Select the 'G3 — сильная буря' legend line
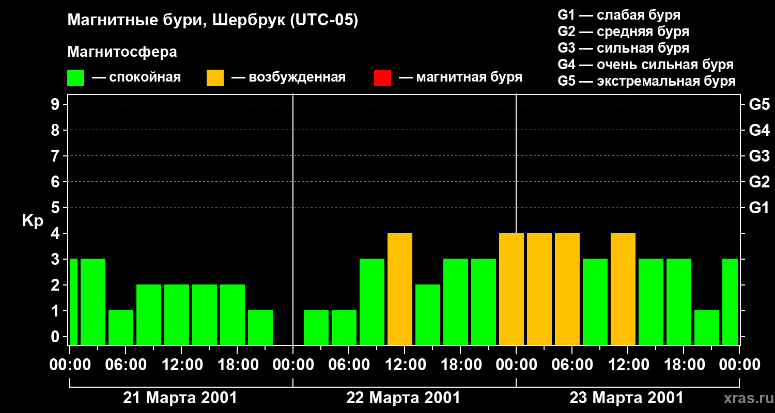775x413 pixels. pyautogui.click(x=623, y=48)
